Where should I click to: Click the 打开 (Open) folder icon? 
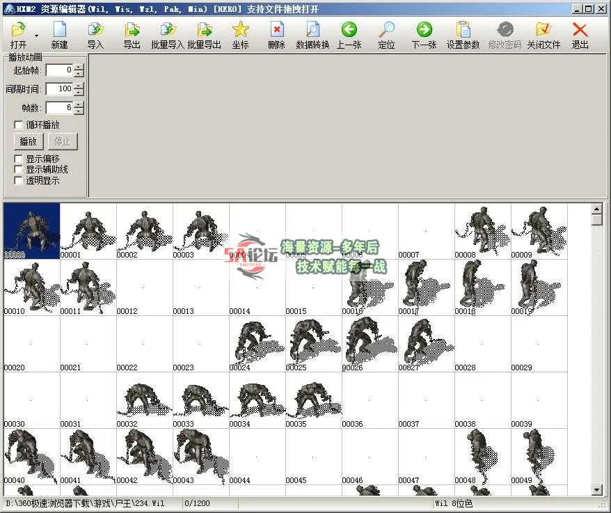tap(19, 31)
